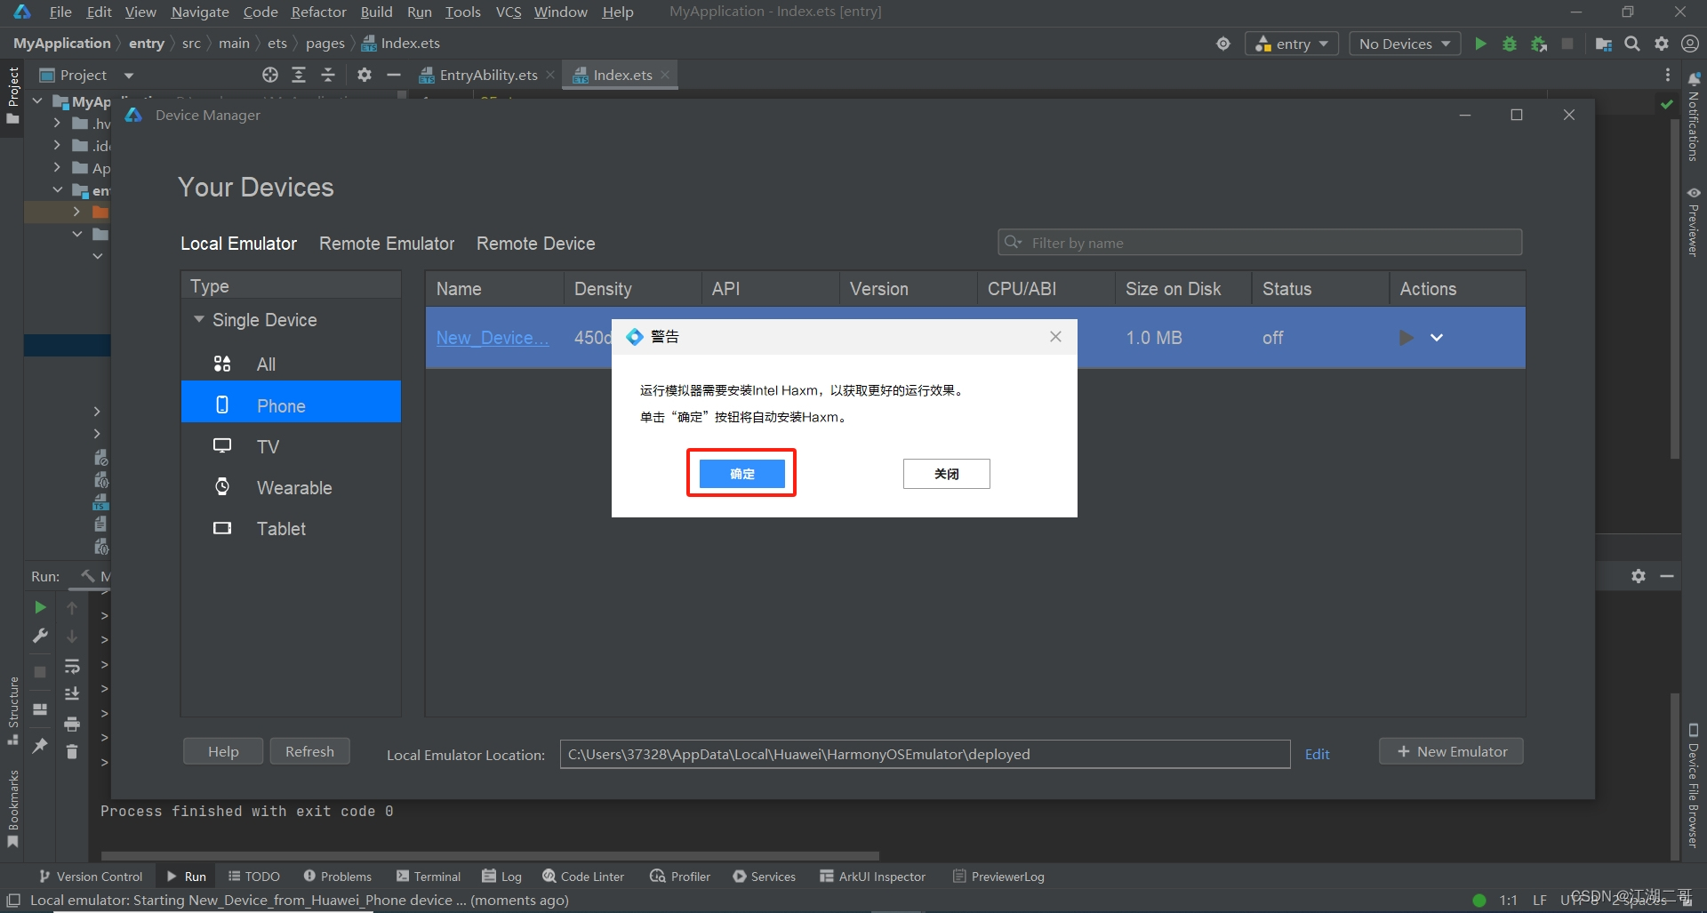1707x913 pixels.
Task: Open Project Structure folder icon in toolbar
Action: 1604,44
